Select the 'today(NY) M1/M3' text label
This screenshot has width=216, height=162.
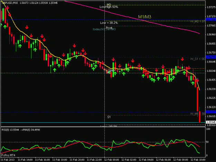point(104,29)
